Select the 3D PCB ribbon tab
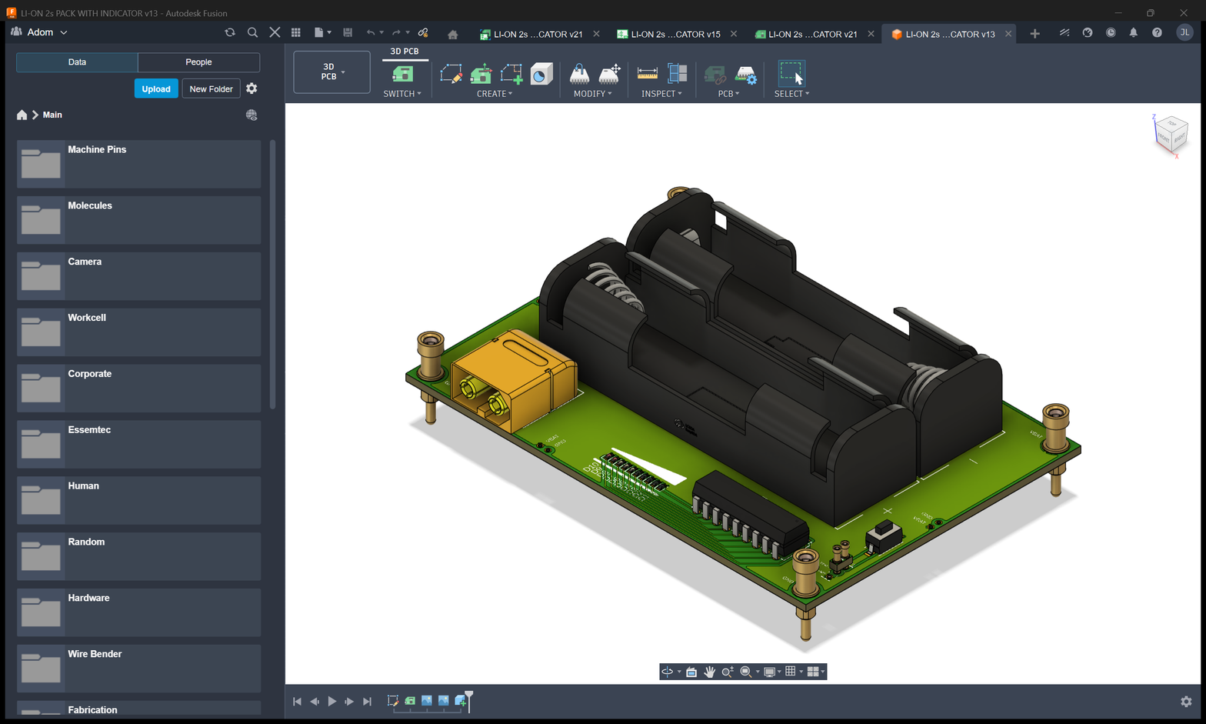This screenshot has width=1206, height=724. (405, 52)
